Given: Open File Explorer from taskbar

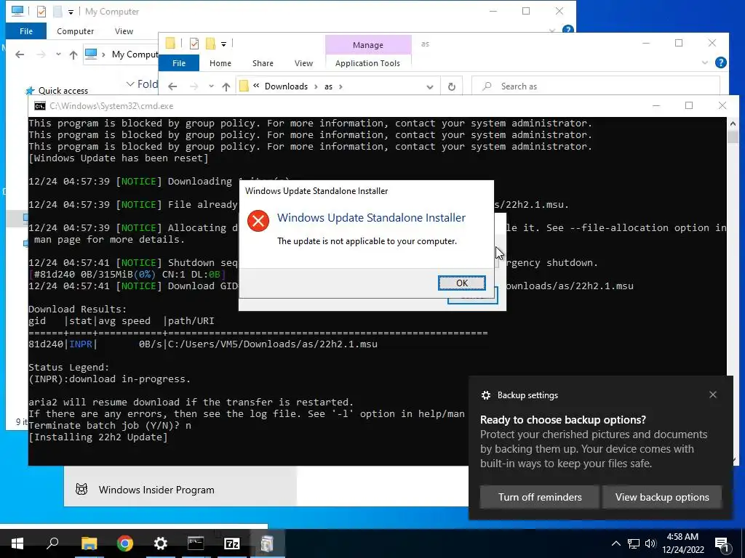Looking at the screenshot, I should (x=89, y=543).
